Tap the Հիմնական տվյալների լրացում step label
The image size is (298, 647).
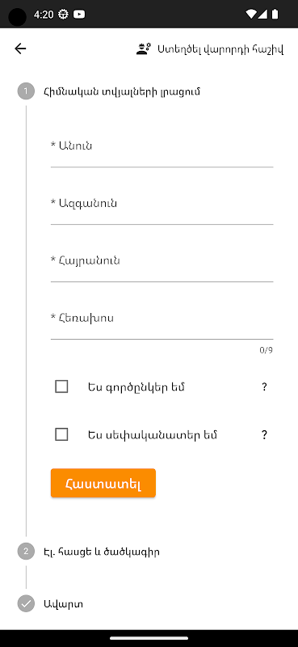coord(122,91)
